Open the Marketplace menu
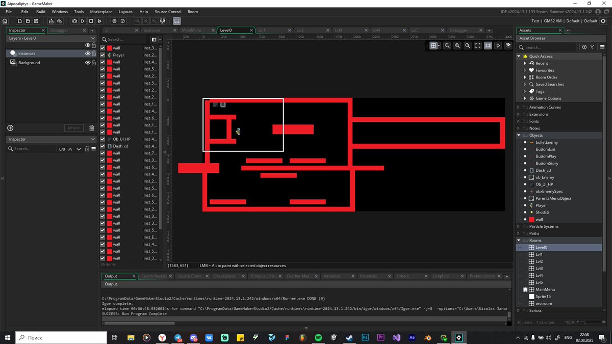The height and width of the screenshot is (344, 612). [x=101, y=11]
